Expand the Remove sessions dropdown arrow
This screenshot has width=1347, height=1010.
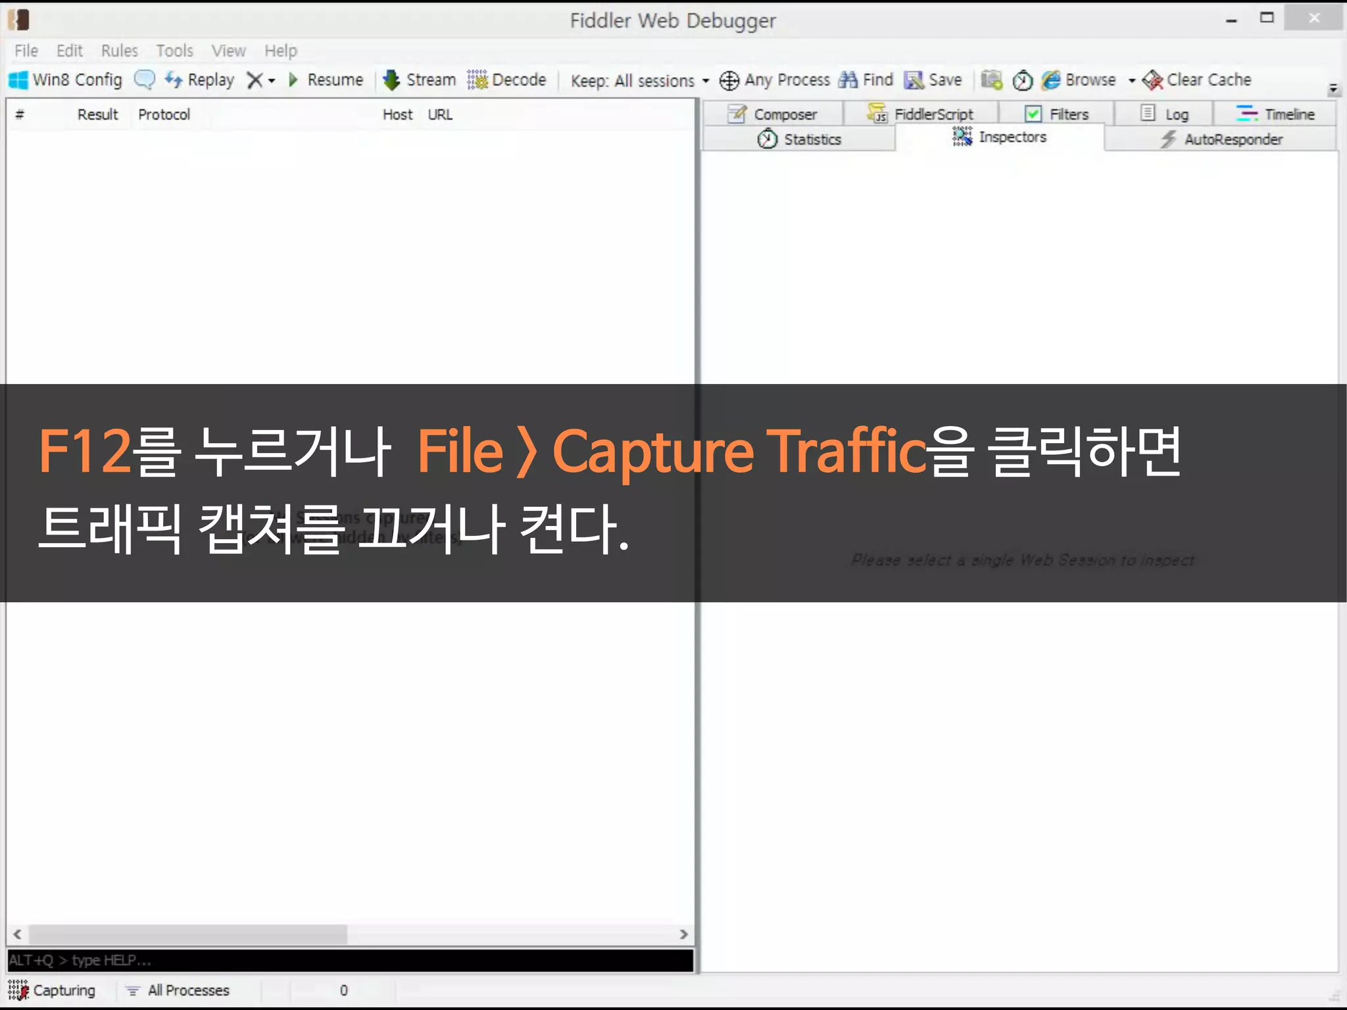(272, 81)
